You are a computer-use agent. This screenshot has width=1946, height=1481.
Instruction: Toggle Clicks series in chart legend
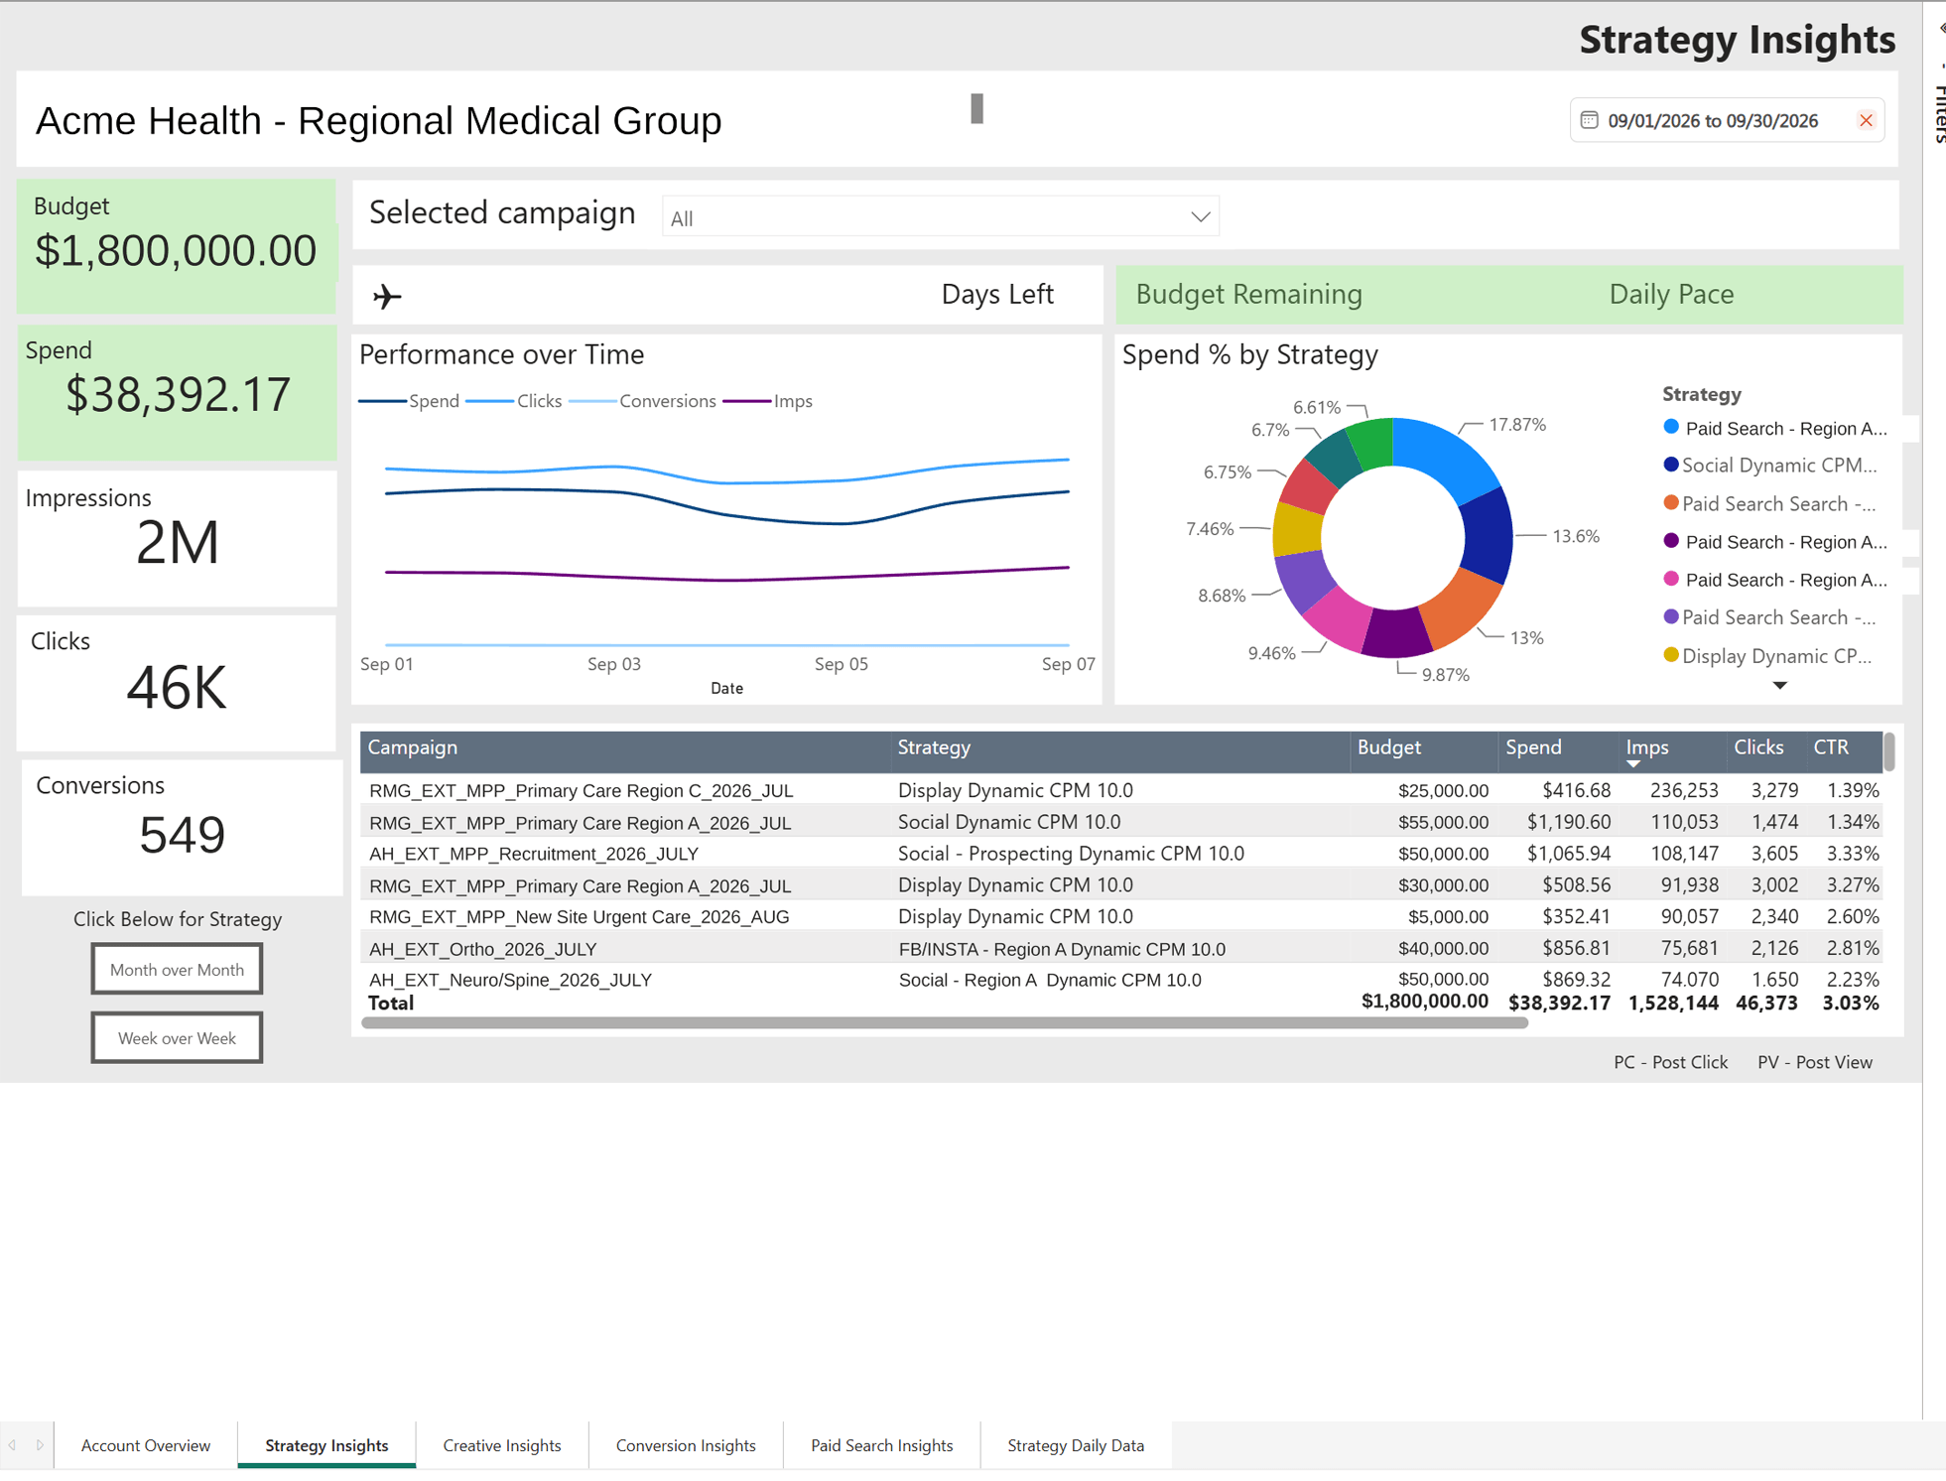514,401
